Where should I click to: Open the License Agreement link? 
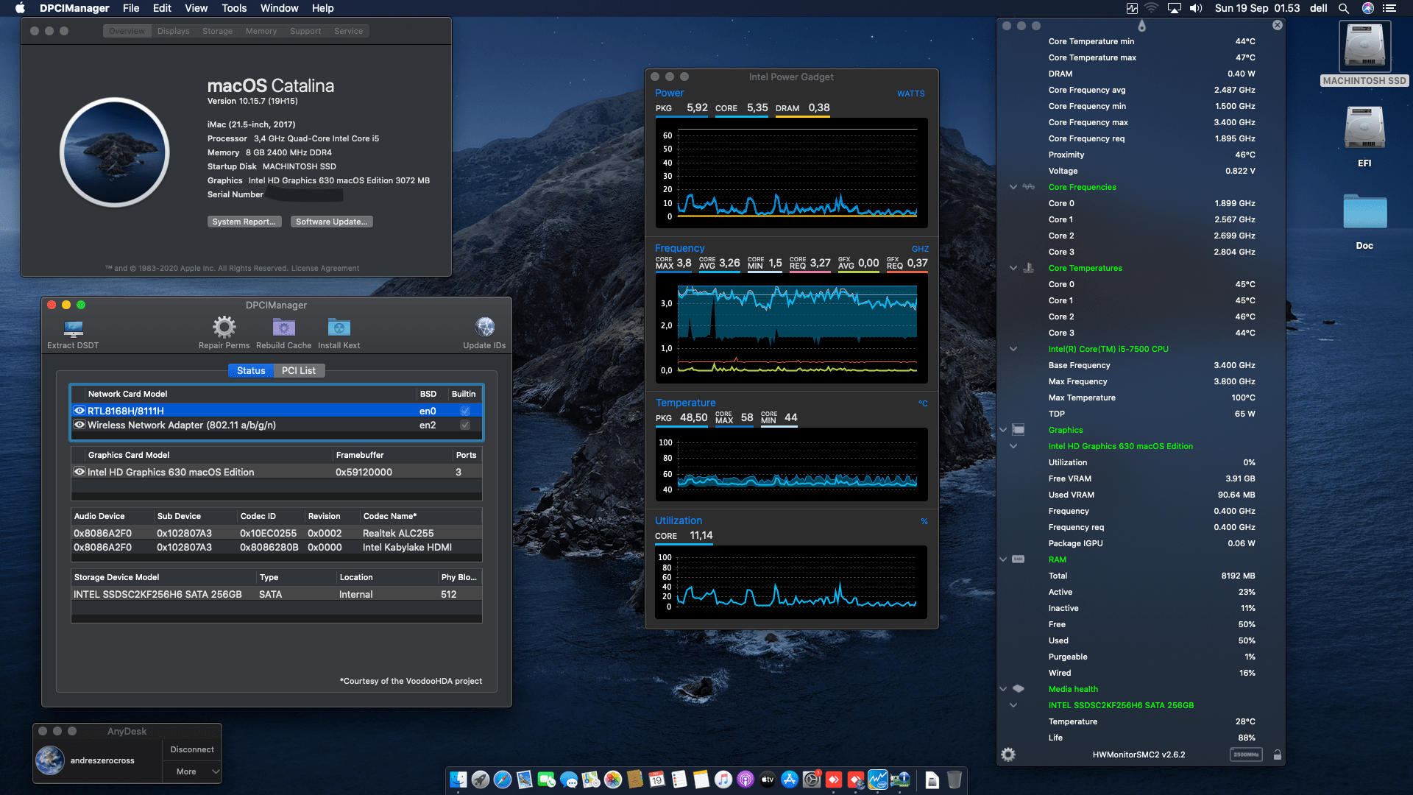click(325, 268)
